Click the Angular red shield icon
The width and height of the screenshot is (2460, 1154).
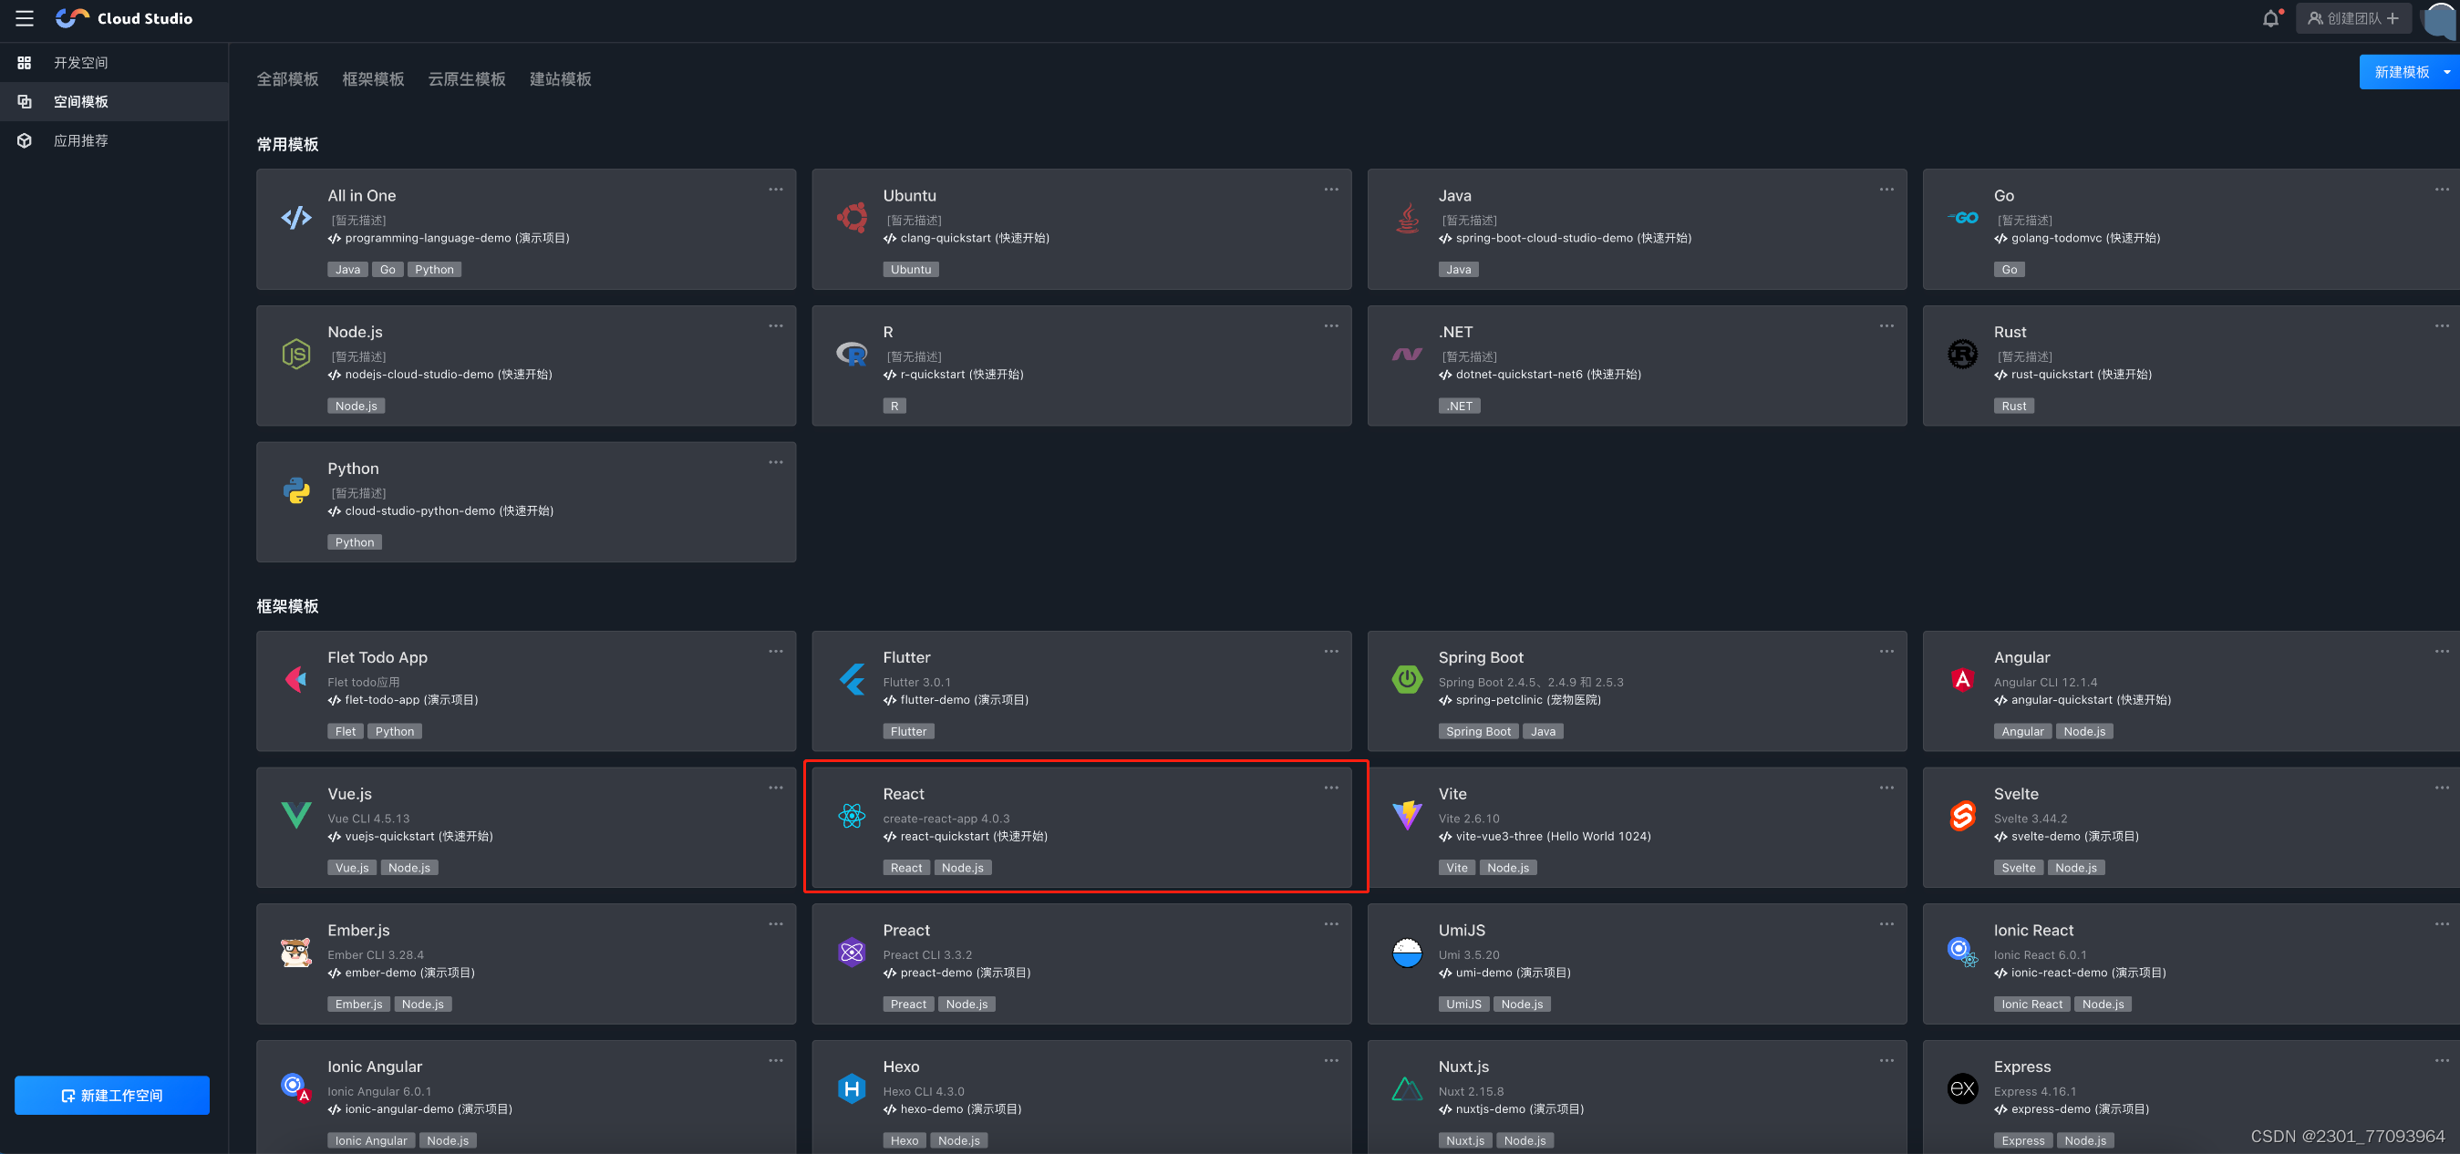[x=1961, y=679]
